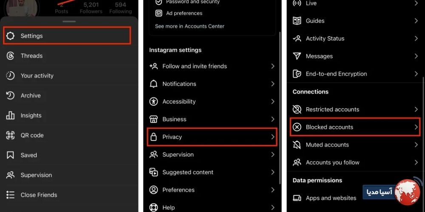The image size is (425, 212).
Task: Open Close Friends menu item
Action: pos(69,195)
